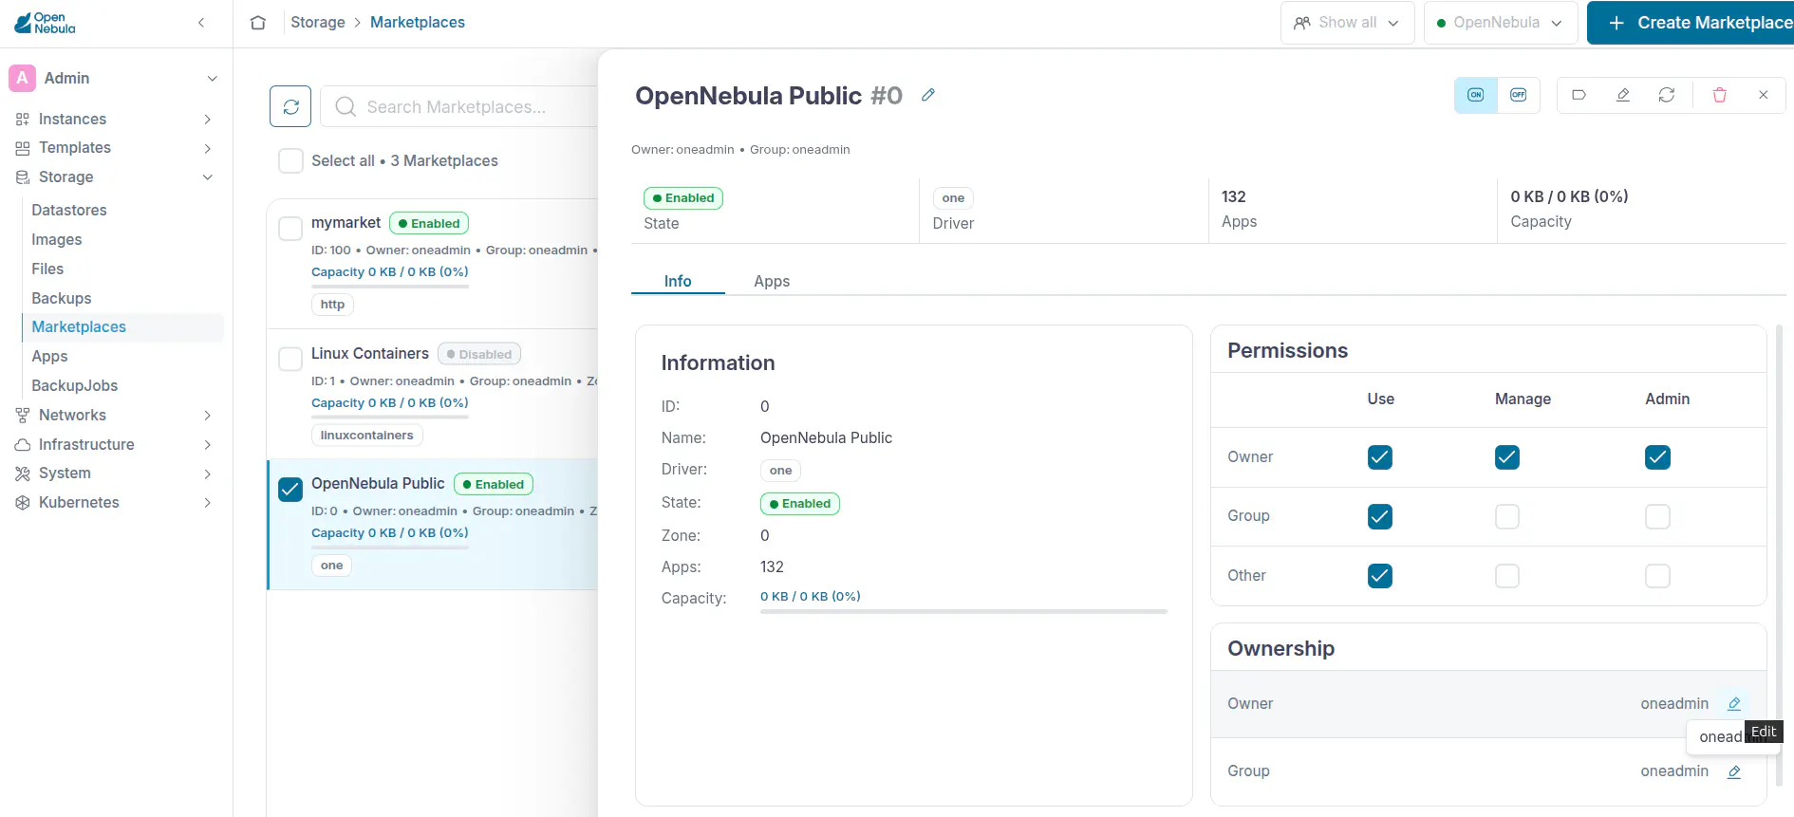Click the System tools icon

click(23, 473)
